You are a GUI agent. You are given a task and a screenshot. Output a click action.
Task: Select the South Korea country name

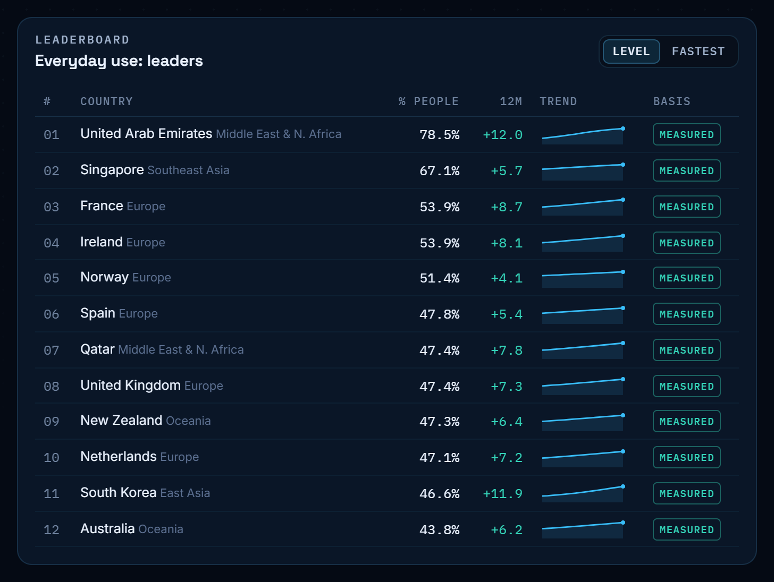pyautogui.click(x=119, y=493)
